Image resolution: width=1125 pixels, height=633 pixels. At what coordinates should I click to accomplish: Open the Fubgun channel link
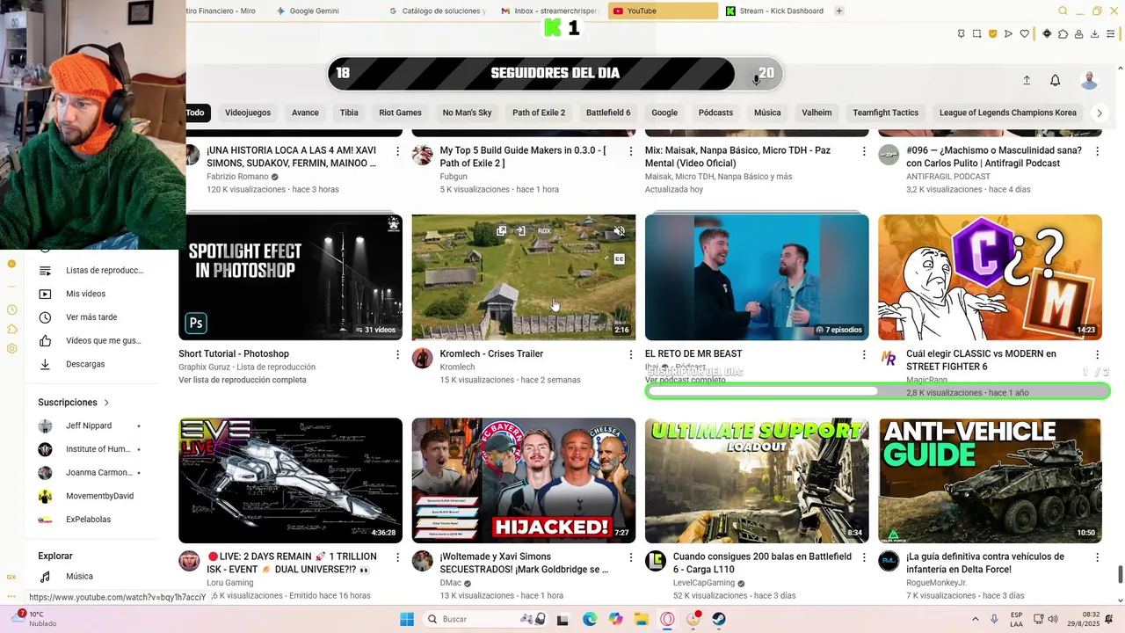coord(454,177)
